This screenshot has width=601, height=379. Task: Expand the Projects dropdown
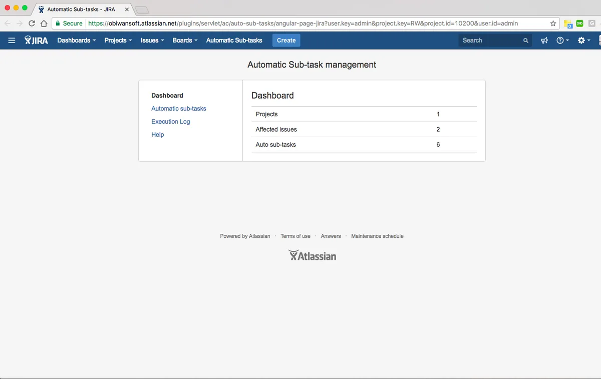click(118, 41)
